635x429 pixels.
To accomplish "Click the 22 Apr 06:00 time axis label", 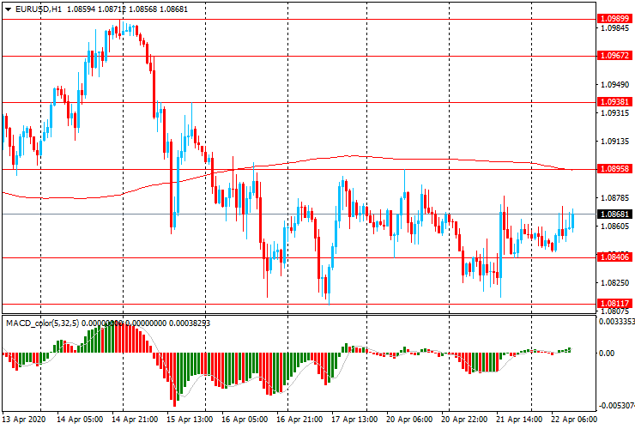I will (x=574, y=420).
